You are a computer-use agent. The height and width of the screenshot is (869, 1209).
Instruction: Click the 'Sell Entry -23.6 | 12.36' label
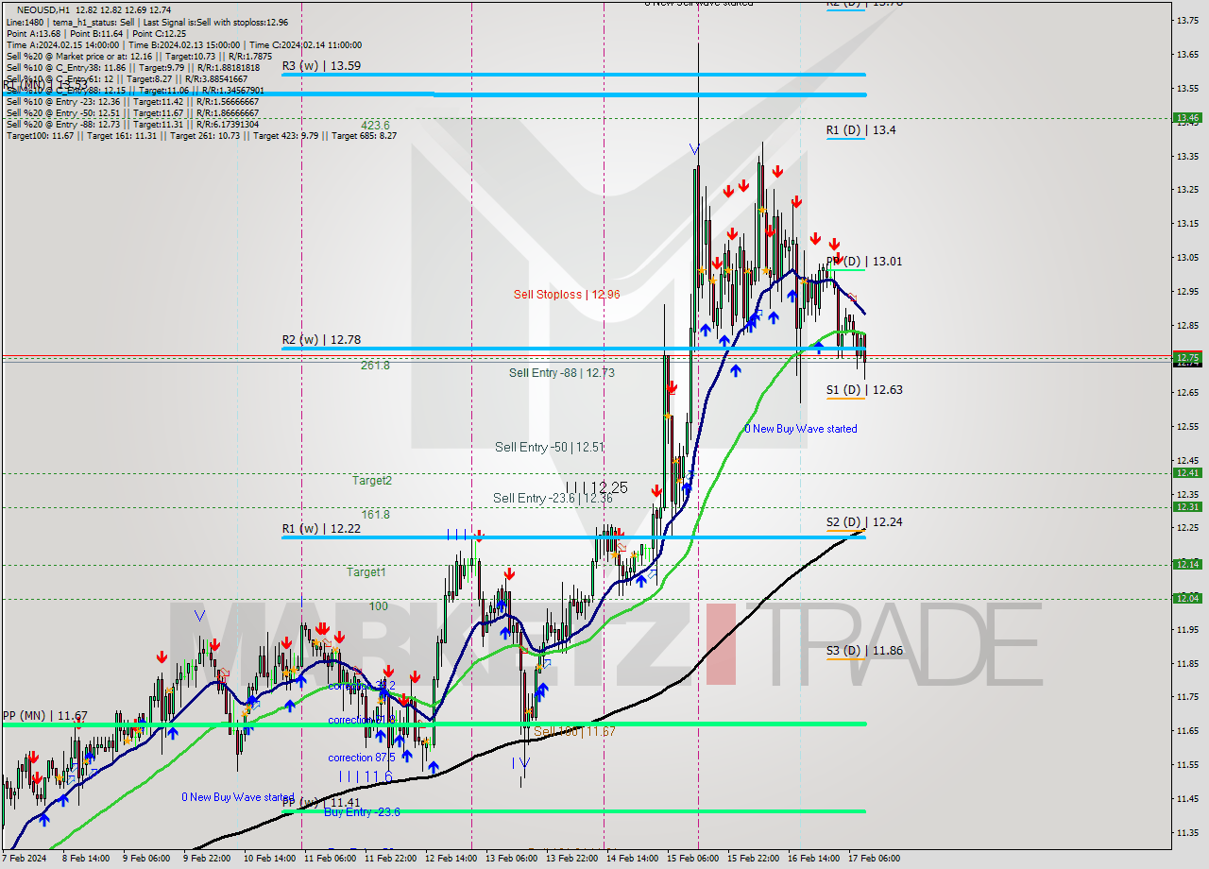(x=553, y=498)
